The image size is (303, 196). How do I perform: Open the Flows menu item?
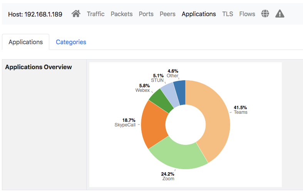click(247, 14)
